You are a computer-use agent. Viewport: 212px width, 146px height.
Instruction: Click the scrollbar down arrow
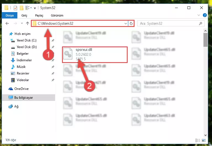[205, 135]
